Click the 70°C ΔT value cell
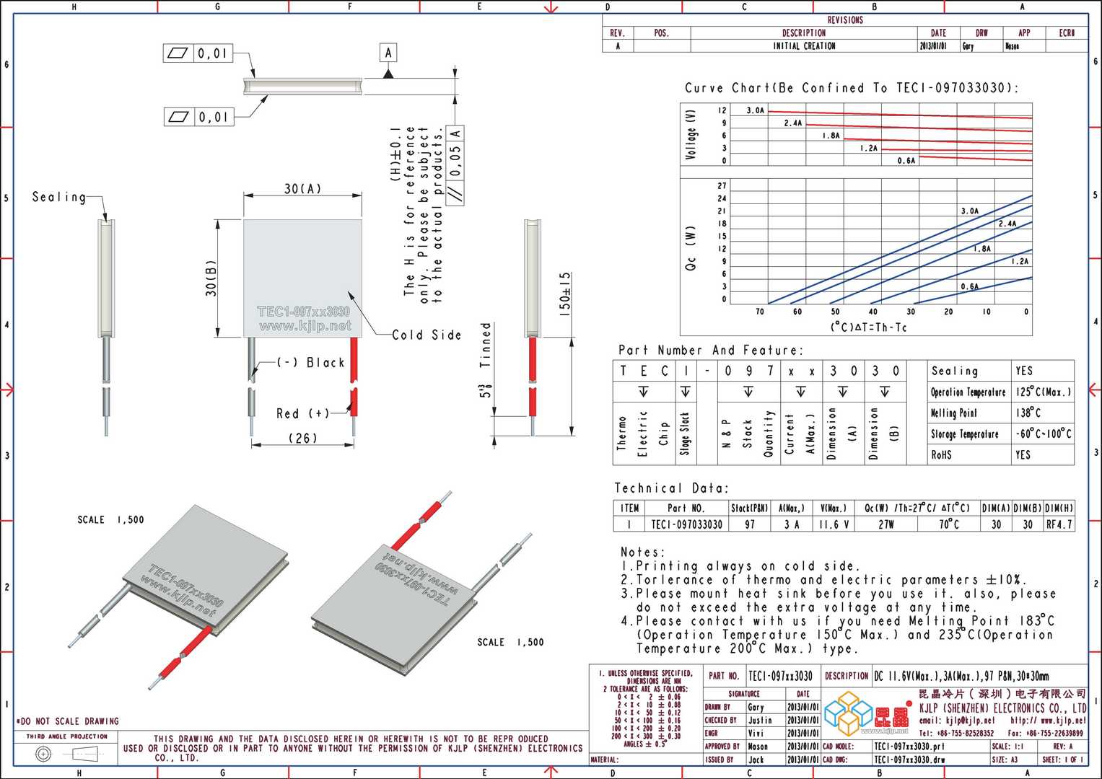Viewport: 1102px width, 779px height. tap(949, 524)
